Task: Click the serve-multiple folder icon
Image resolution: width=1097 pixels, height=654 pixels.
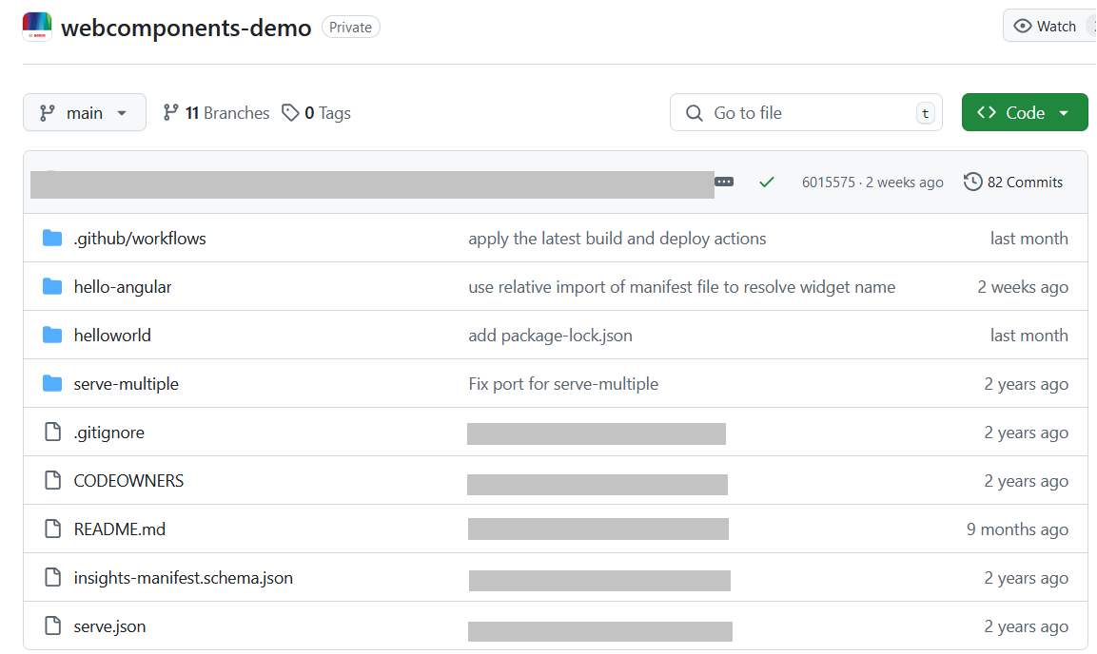Action: click(52, 384)
